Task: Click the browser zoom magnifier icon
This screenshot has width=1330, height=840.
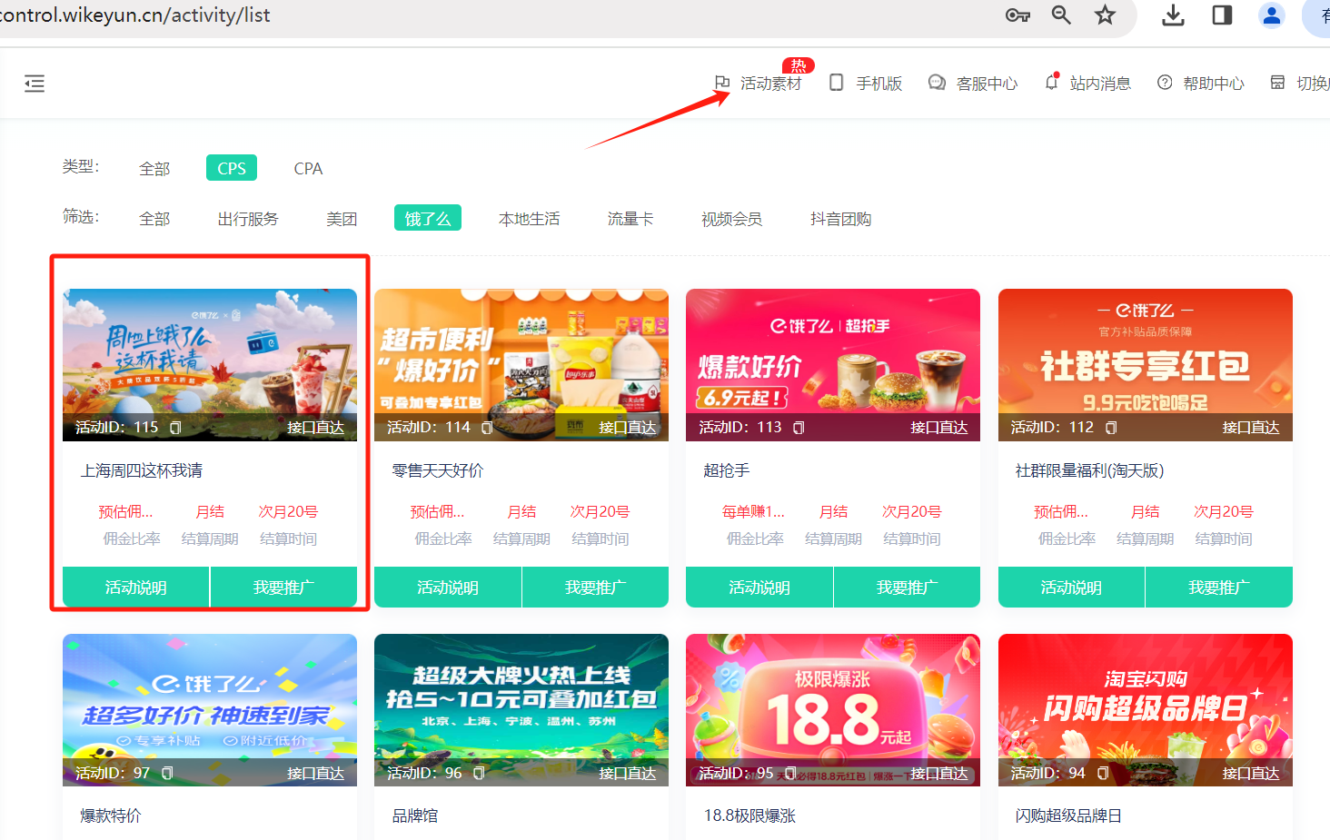Action: [1061, 15]
